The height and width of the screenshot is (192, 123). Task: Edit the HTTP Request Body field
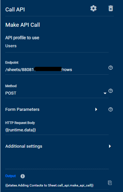point(57,130)
